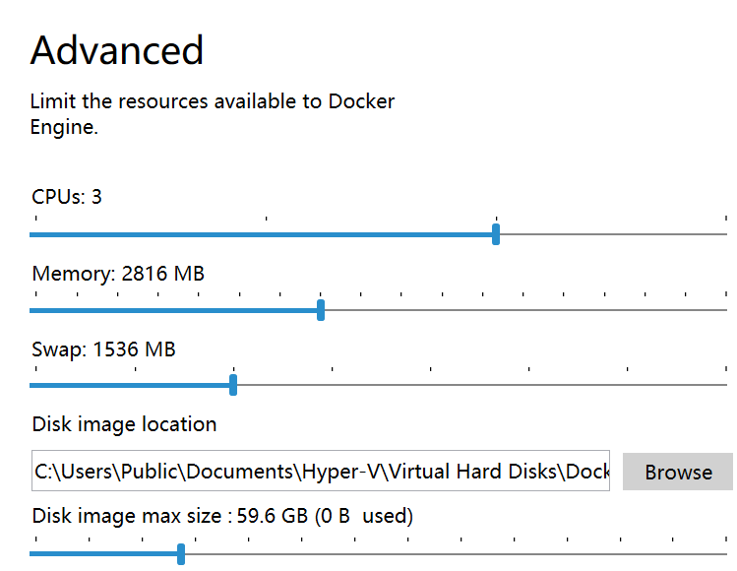Click the disk image location path field
The image size is (737, 571).
coord(321,472)
